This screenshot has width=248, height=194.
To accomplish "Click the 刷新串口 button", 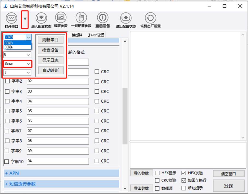I will point(50,40).
